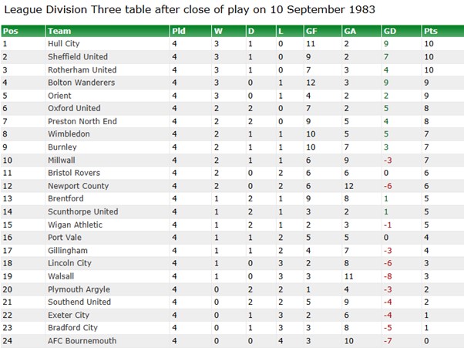464x348 pixels.
Task: Click on Bolton Wanderers team name
Action: point(82,83)
